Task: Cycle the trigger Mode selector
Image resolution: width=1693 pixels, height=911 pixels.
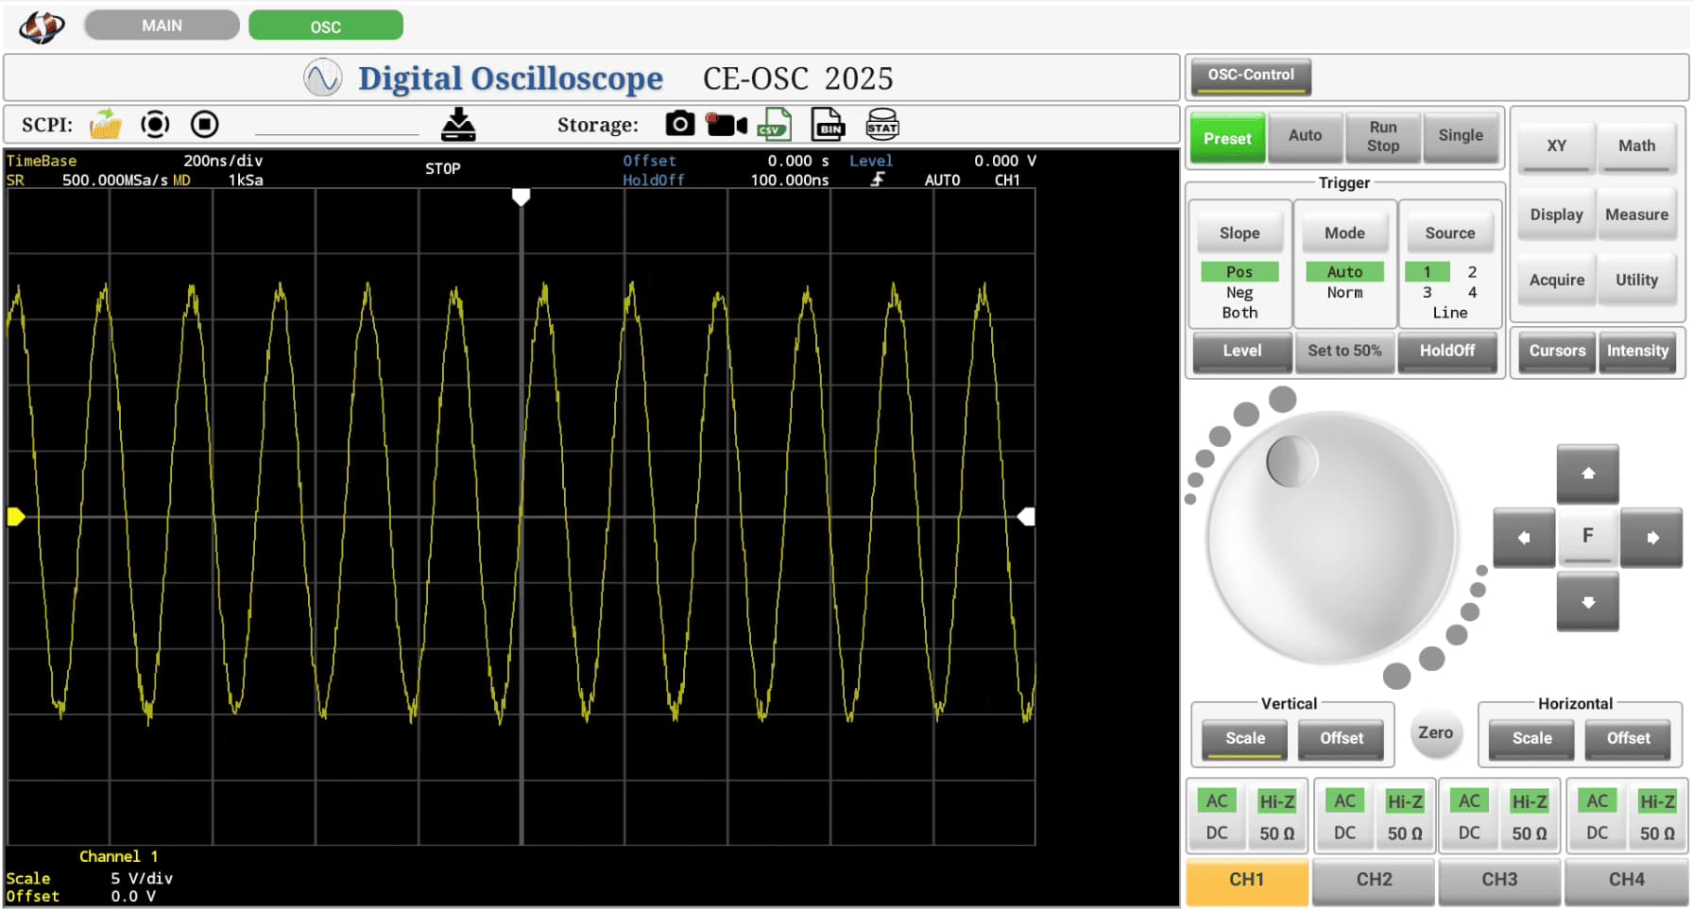Action: coord(1344,233)
